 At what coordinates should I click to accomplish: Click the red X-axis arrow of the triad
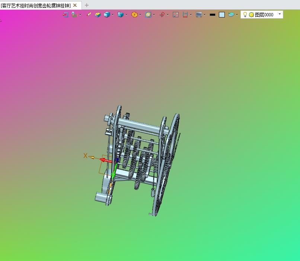click(106, 160)
